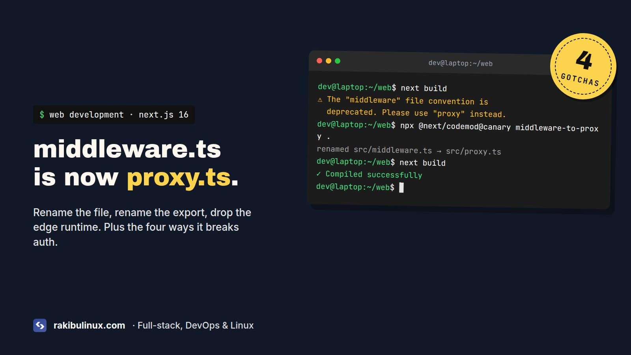This screenshot has height=355, width=631.
Task: Click the tagline 'Full-stack, DevOps & Linux'
Action: click(x=195, y=325)
